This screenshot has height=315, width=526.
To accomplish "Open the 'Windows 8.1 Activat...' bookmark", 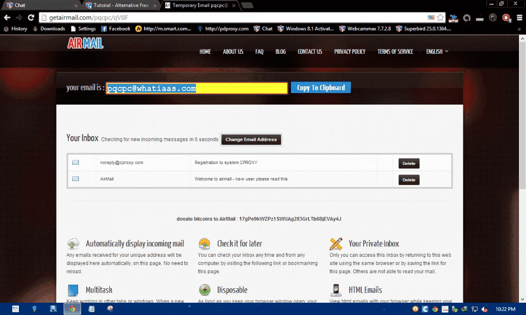I will pos(306,29).
